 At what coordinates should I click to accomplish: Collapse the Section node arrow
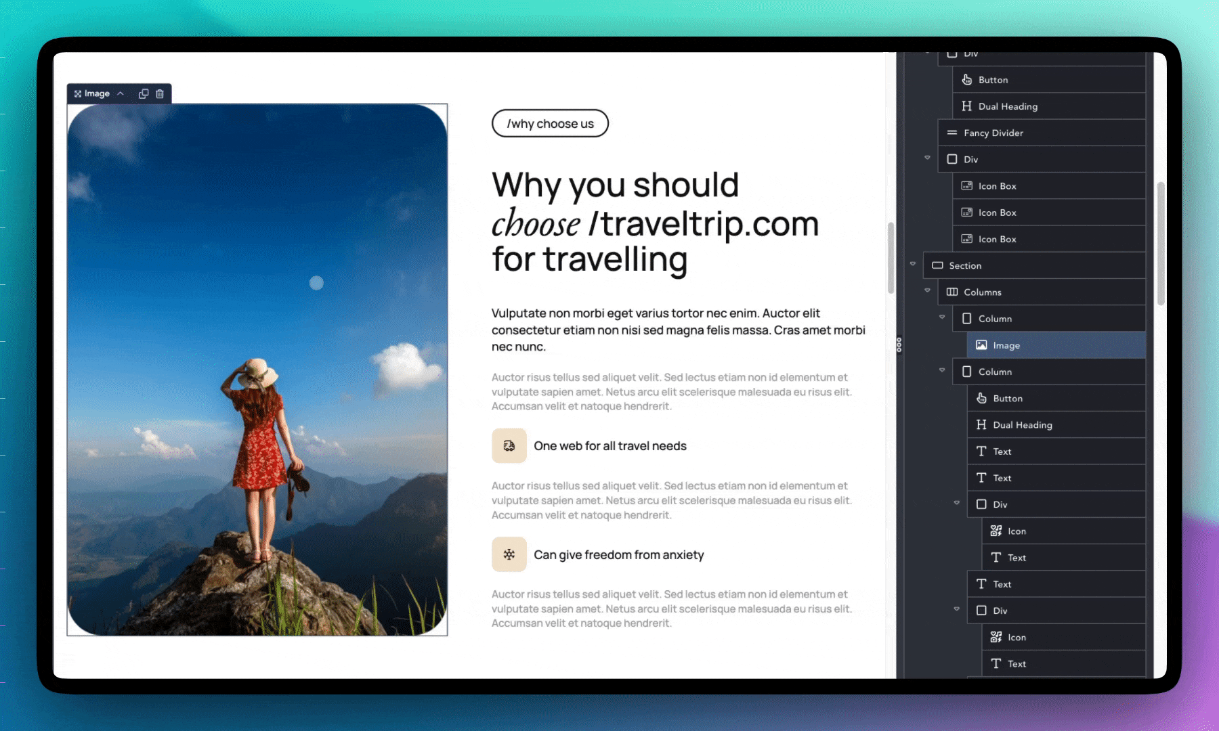click(913, 264)
